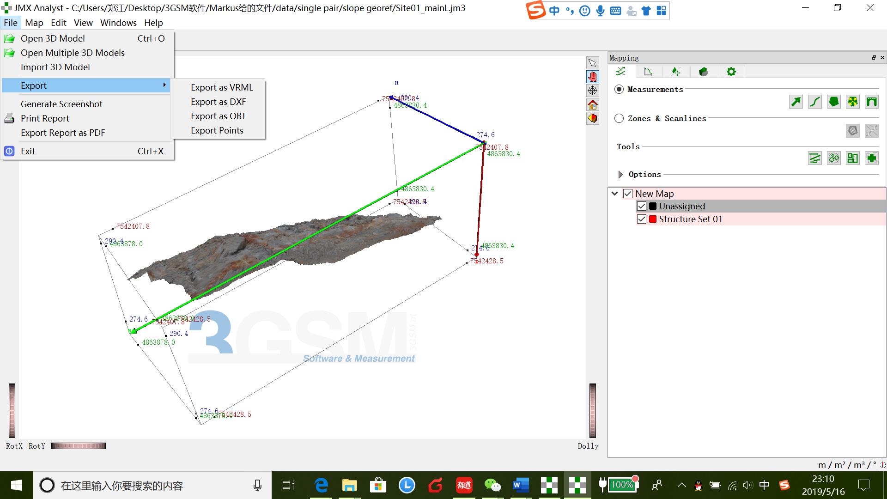The width and height of the screenshot is (887, 499).
Task: Choose the green pentagon area measurement tool
Action: click(x=833, y=102)
